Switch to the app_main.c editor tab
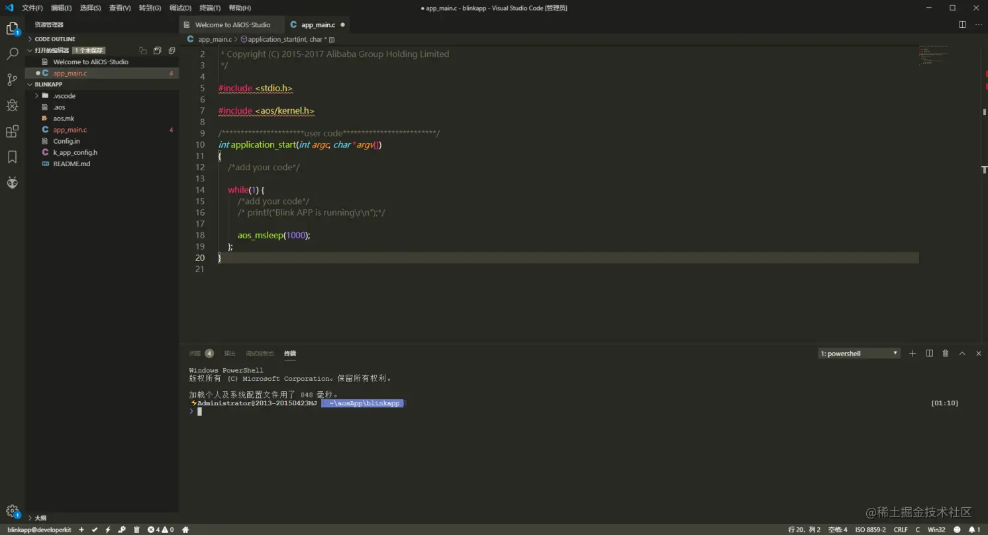Image resolution: width=988 pixels, height=535 pixels. pos(317,24)
